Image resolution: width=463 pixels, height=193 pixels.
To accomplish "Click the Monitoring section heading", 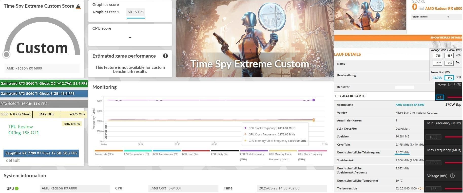I will 105,87.
